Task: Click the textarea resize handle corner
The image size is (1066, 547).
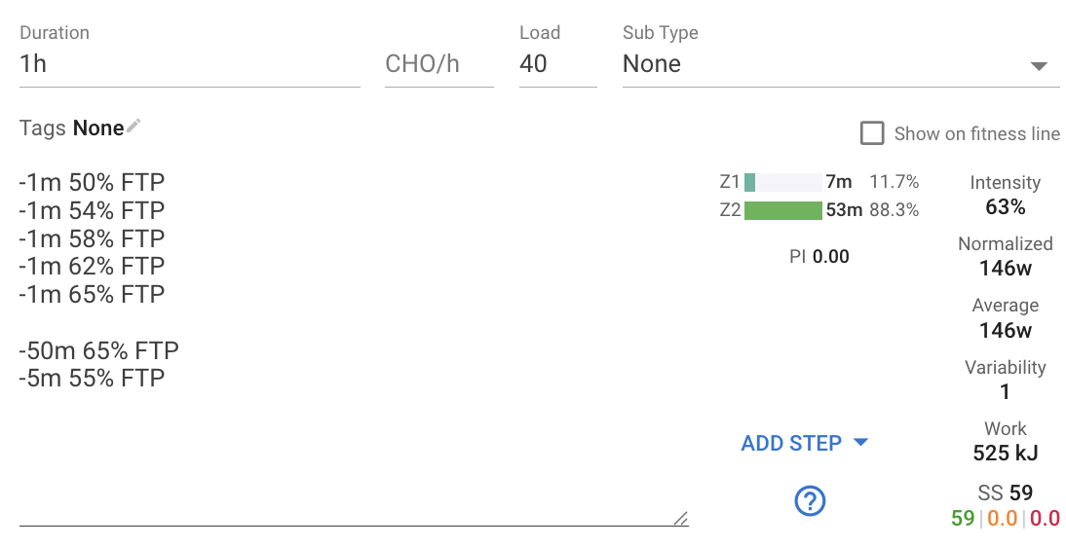Action: coord(680,519)
